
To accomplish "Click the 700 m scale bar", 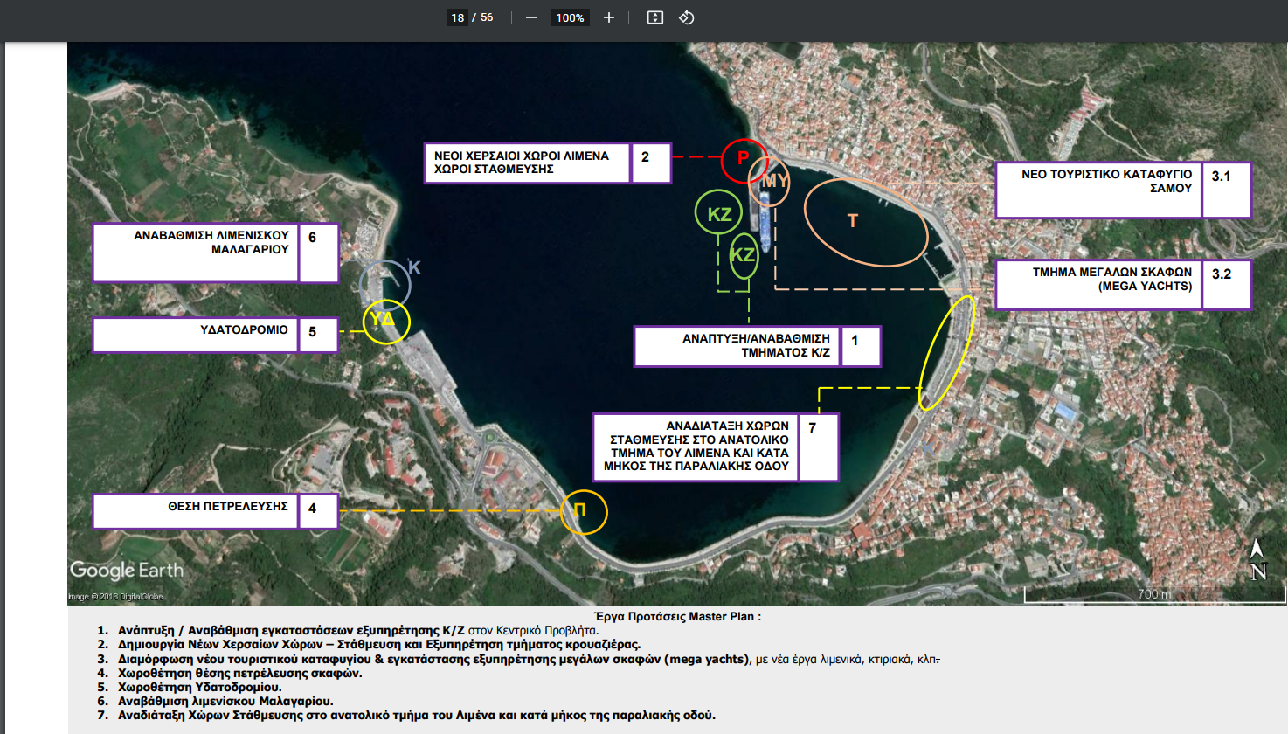I will (1153, 595).
